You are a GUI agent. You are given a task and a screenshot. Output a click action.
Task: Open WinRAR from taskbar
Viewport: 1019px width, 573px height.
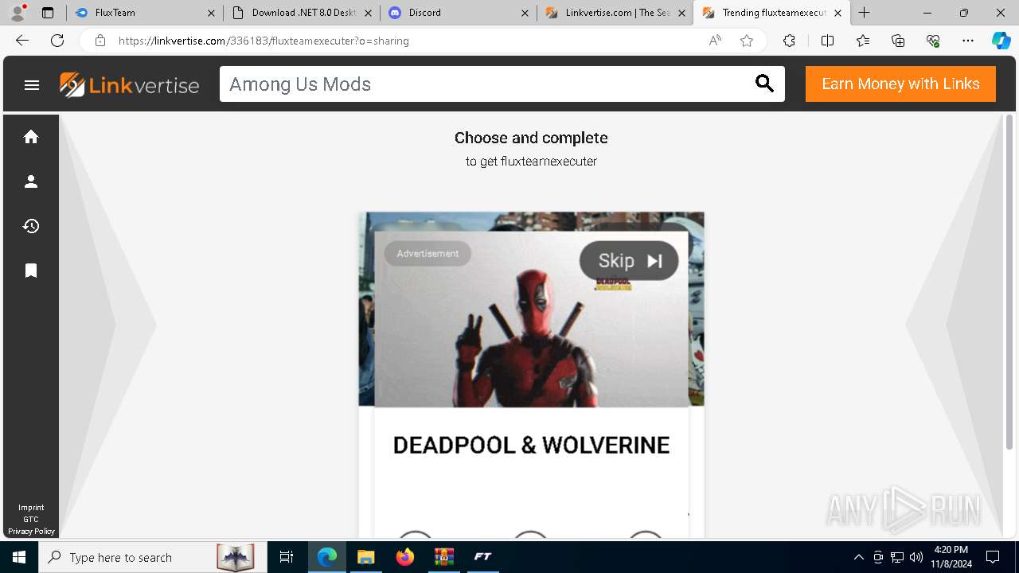pos(443,557)
